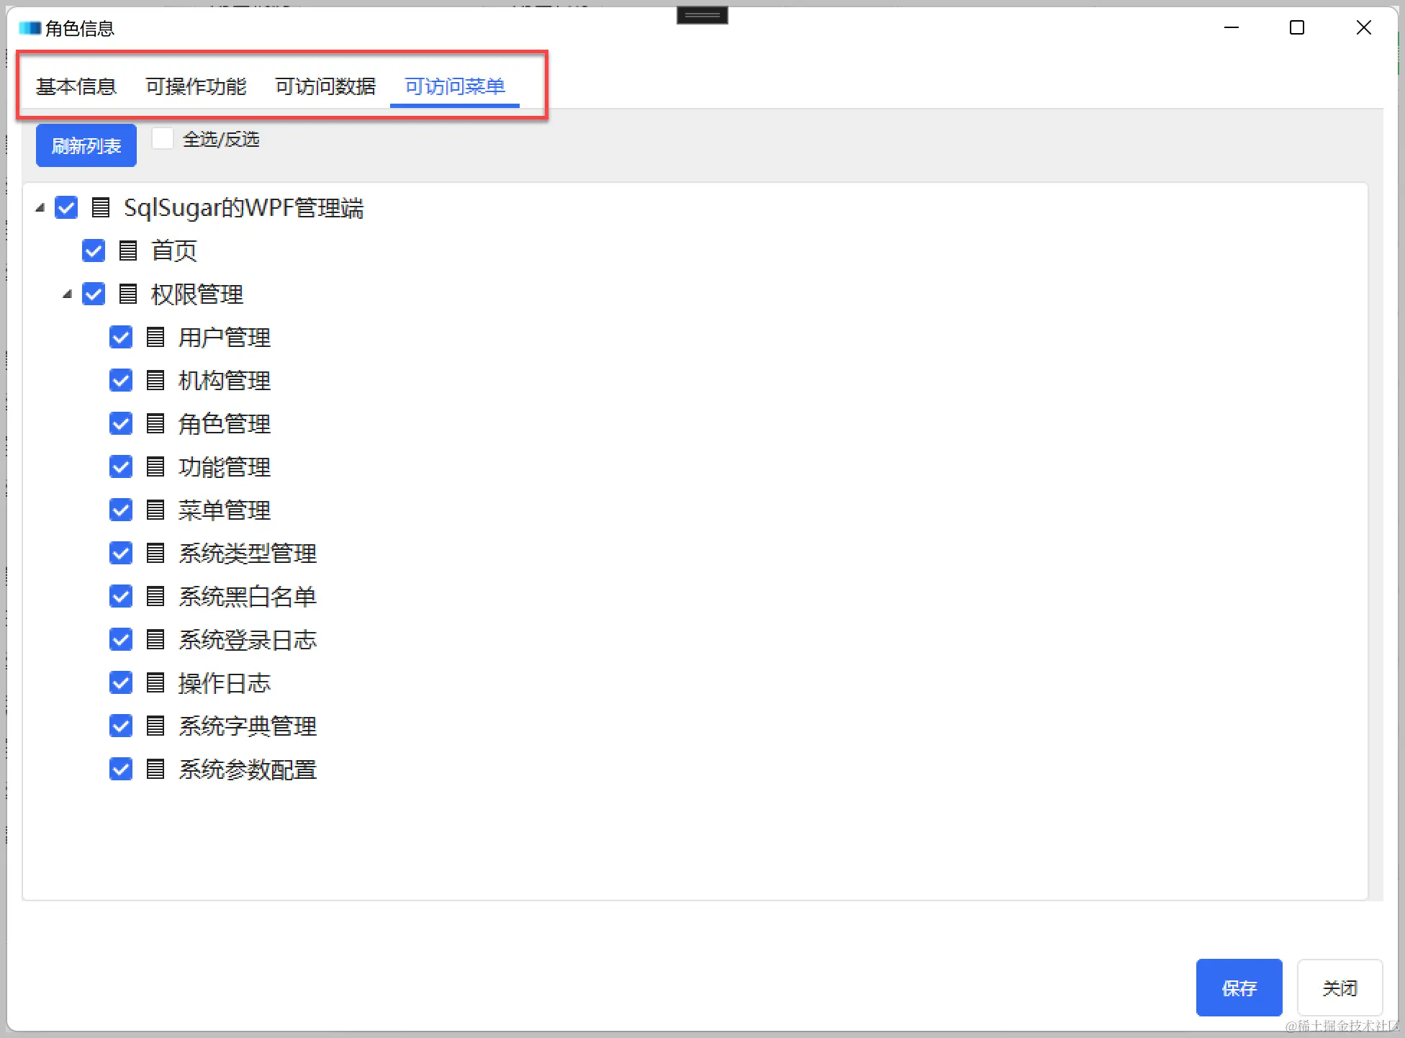The width and height of the screenshot is (1405, 1038).
Task: Click the menu icon beside 首页
Action: [x=128, y=251]
